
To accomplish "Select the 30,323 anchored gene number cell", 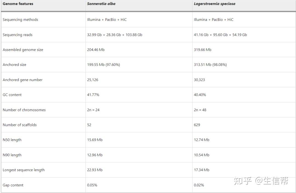I will 199,80.
